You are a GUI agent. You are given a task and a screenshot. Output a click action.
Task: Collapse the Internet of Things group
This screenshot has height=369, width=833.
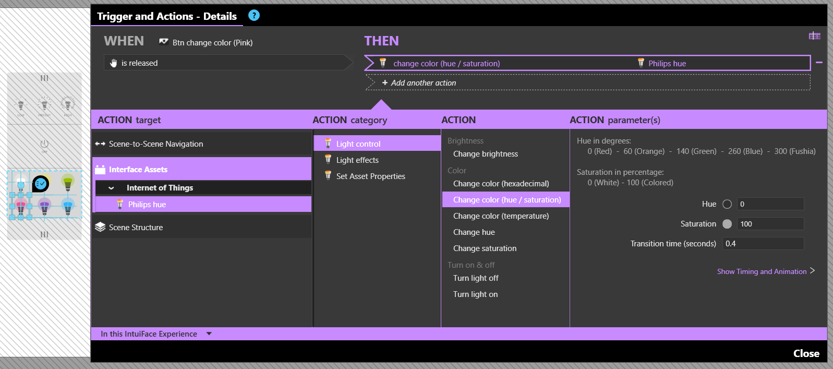(111, 188)
